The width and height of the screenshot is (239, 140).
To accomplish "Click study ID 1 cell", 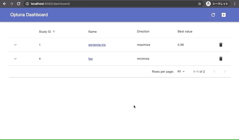I will coord(40,45).
